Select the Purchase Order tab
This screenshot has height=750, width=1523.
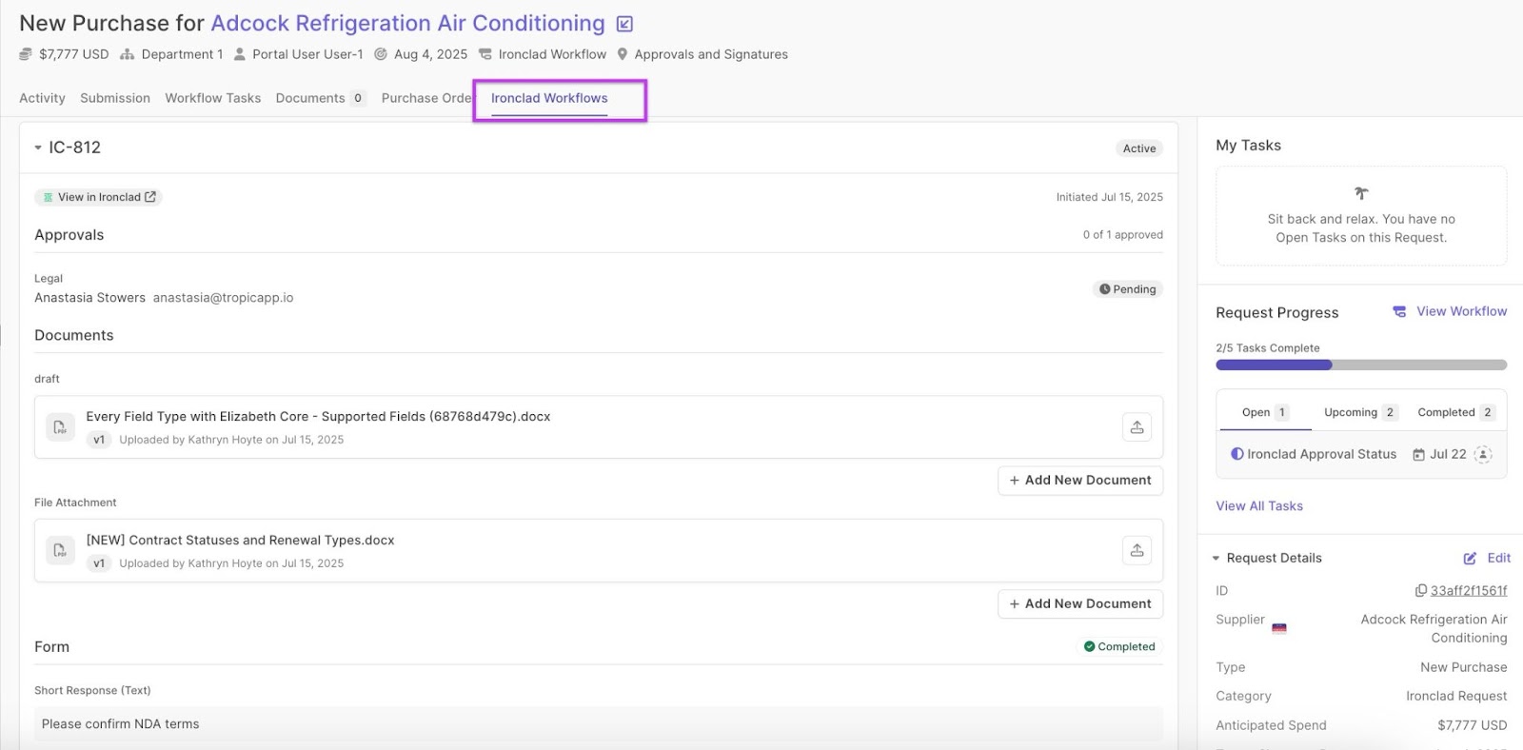click(x=426, y=98)
